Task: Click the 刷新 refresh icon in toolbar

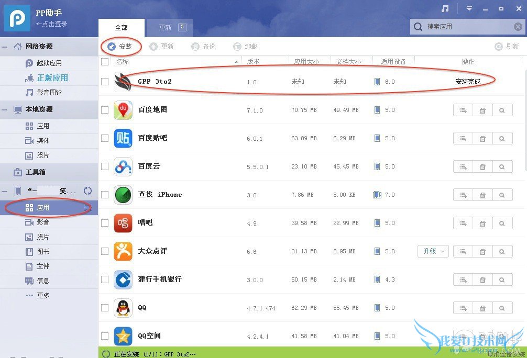Action: coord(499,47)
